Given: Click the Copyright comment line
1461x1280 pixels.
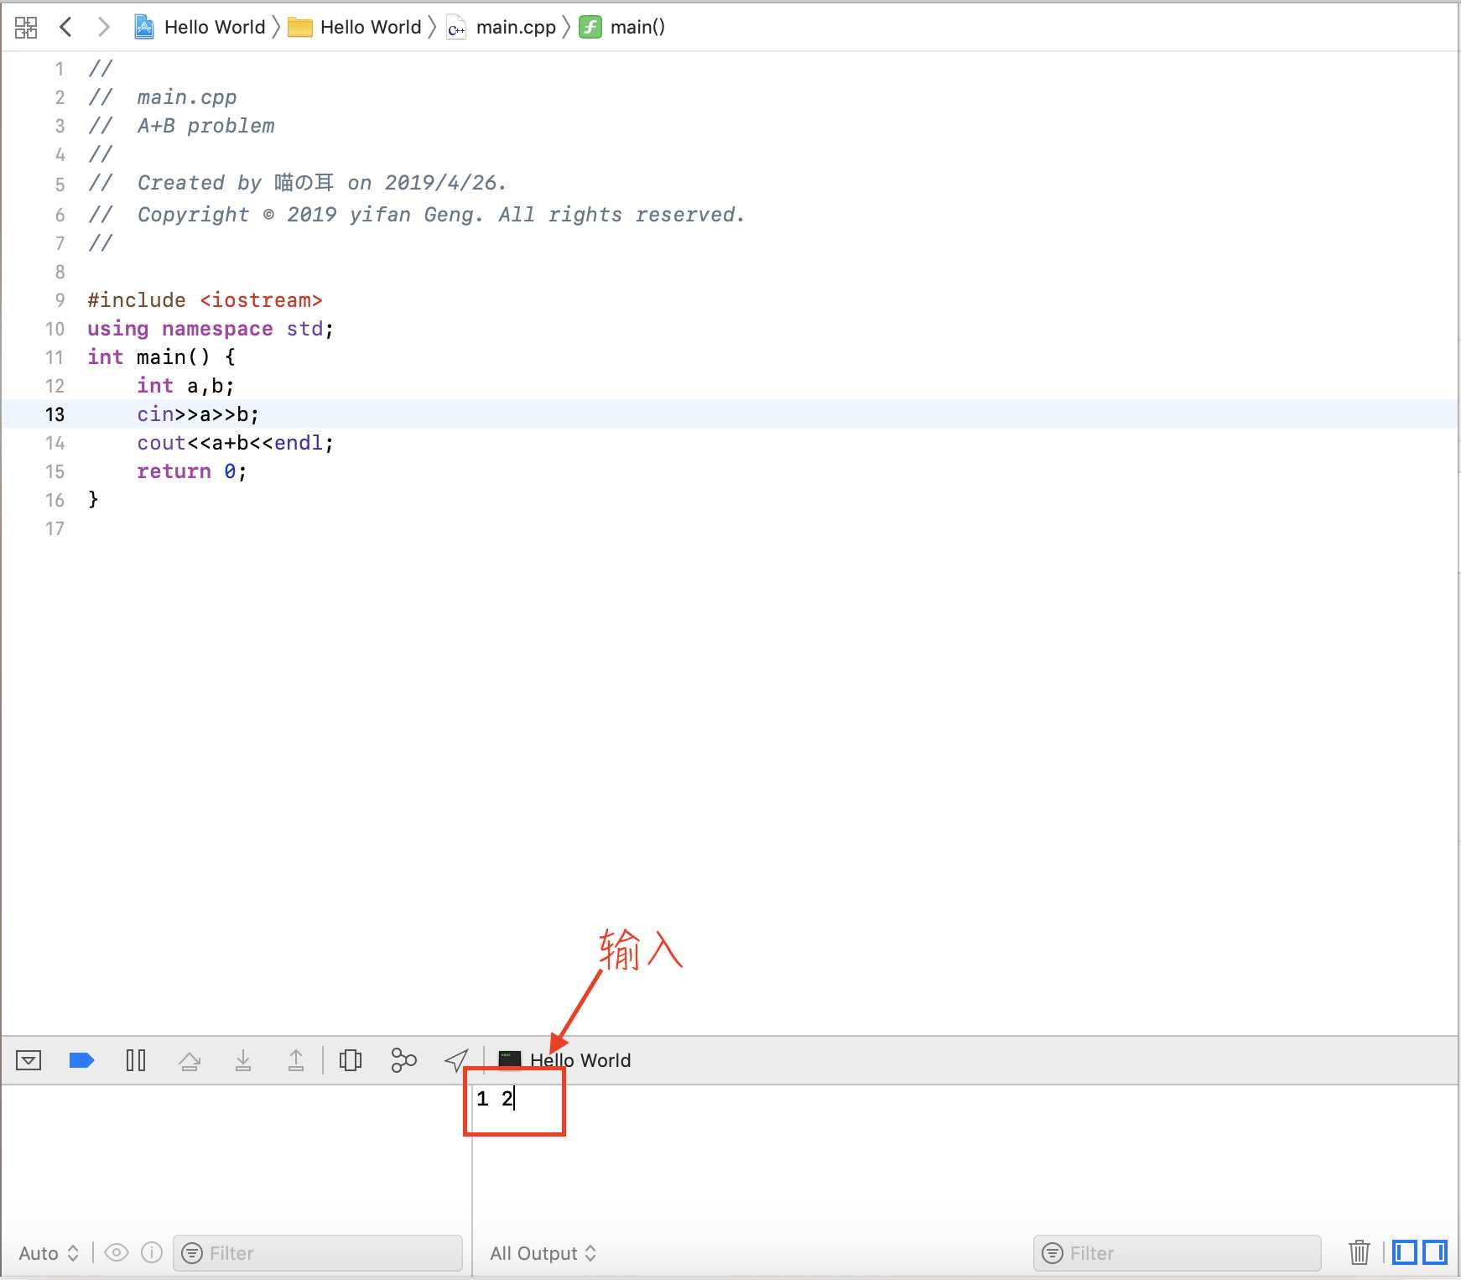Looking at the screenshot, I should [417, 215].
